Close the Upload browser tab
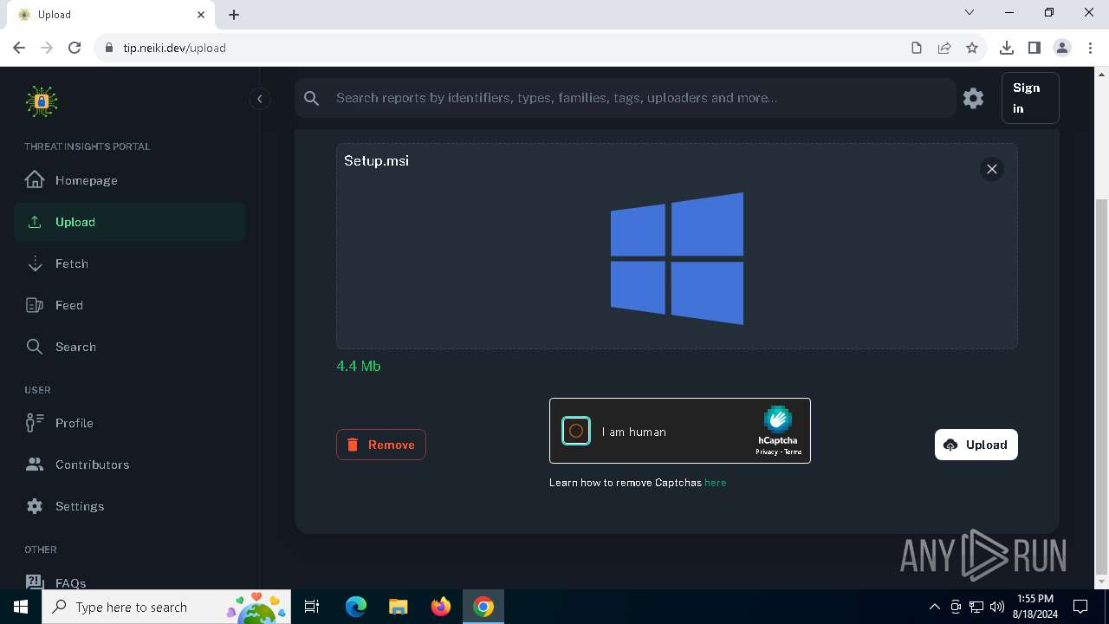Image resolution: width=1109 pixels, height=624 pixels. [x=201, y=15]
